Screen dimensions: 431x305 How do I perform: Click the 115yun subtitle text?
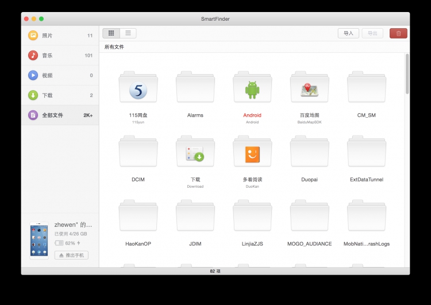tap(138, 122)
